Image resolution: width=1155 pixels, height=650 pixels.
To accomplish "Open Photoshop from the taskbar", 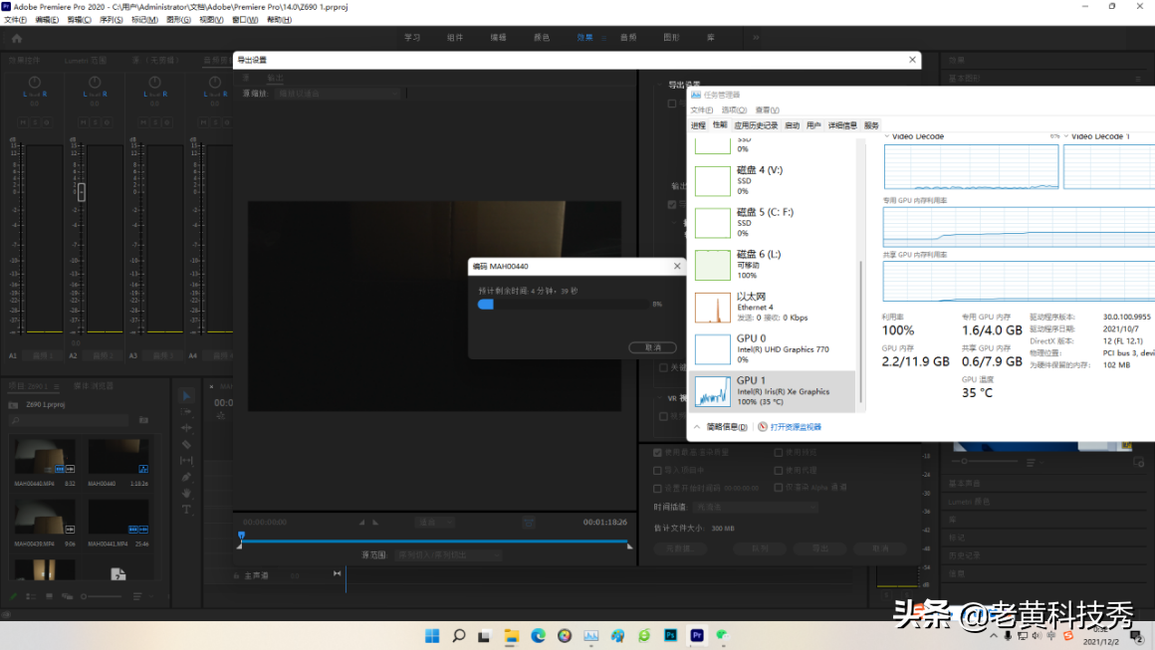I will (670, 635).
